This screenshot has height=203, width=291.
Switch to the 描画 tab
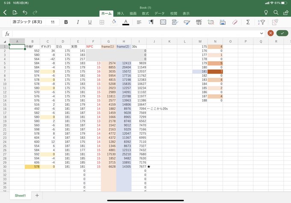click(133, 13)
